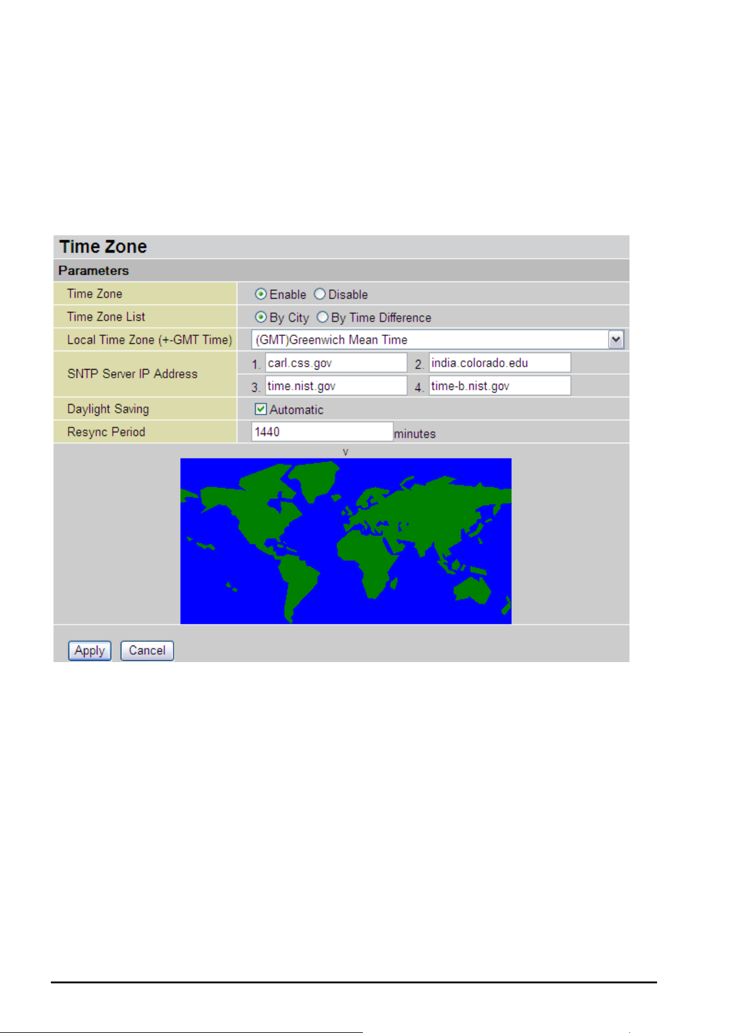The height and width of the screenshot is (1033, 730).
Task: Click SNTP server field containing india.colorado.edu
Action: 500,363
